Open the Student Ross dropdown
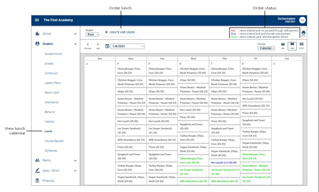 [x=92, y=34]
